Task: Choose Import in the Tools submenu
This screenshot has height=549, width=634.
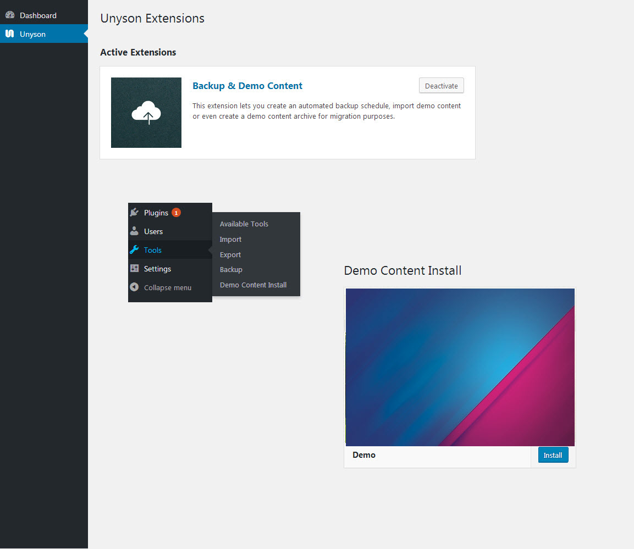Action: (x=230, y=240)
